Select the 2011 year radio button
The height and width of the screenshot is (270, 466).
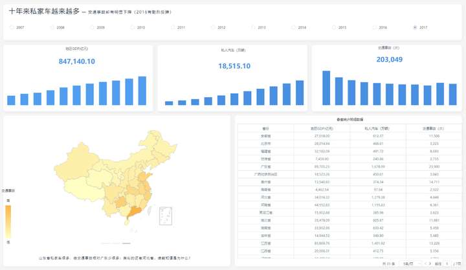(x=173, y=27)
